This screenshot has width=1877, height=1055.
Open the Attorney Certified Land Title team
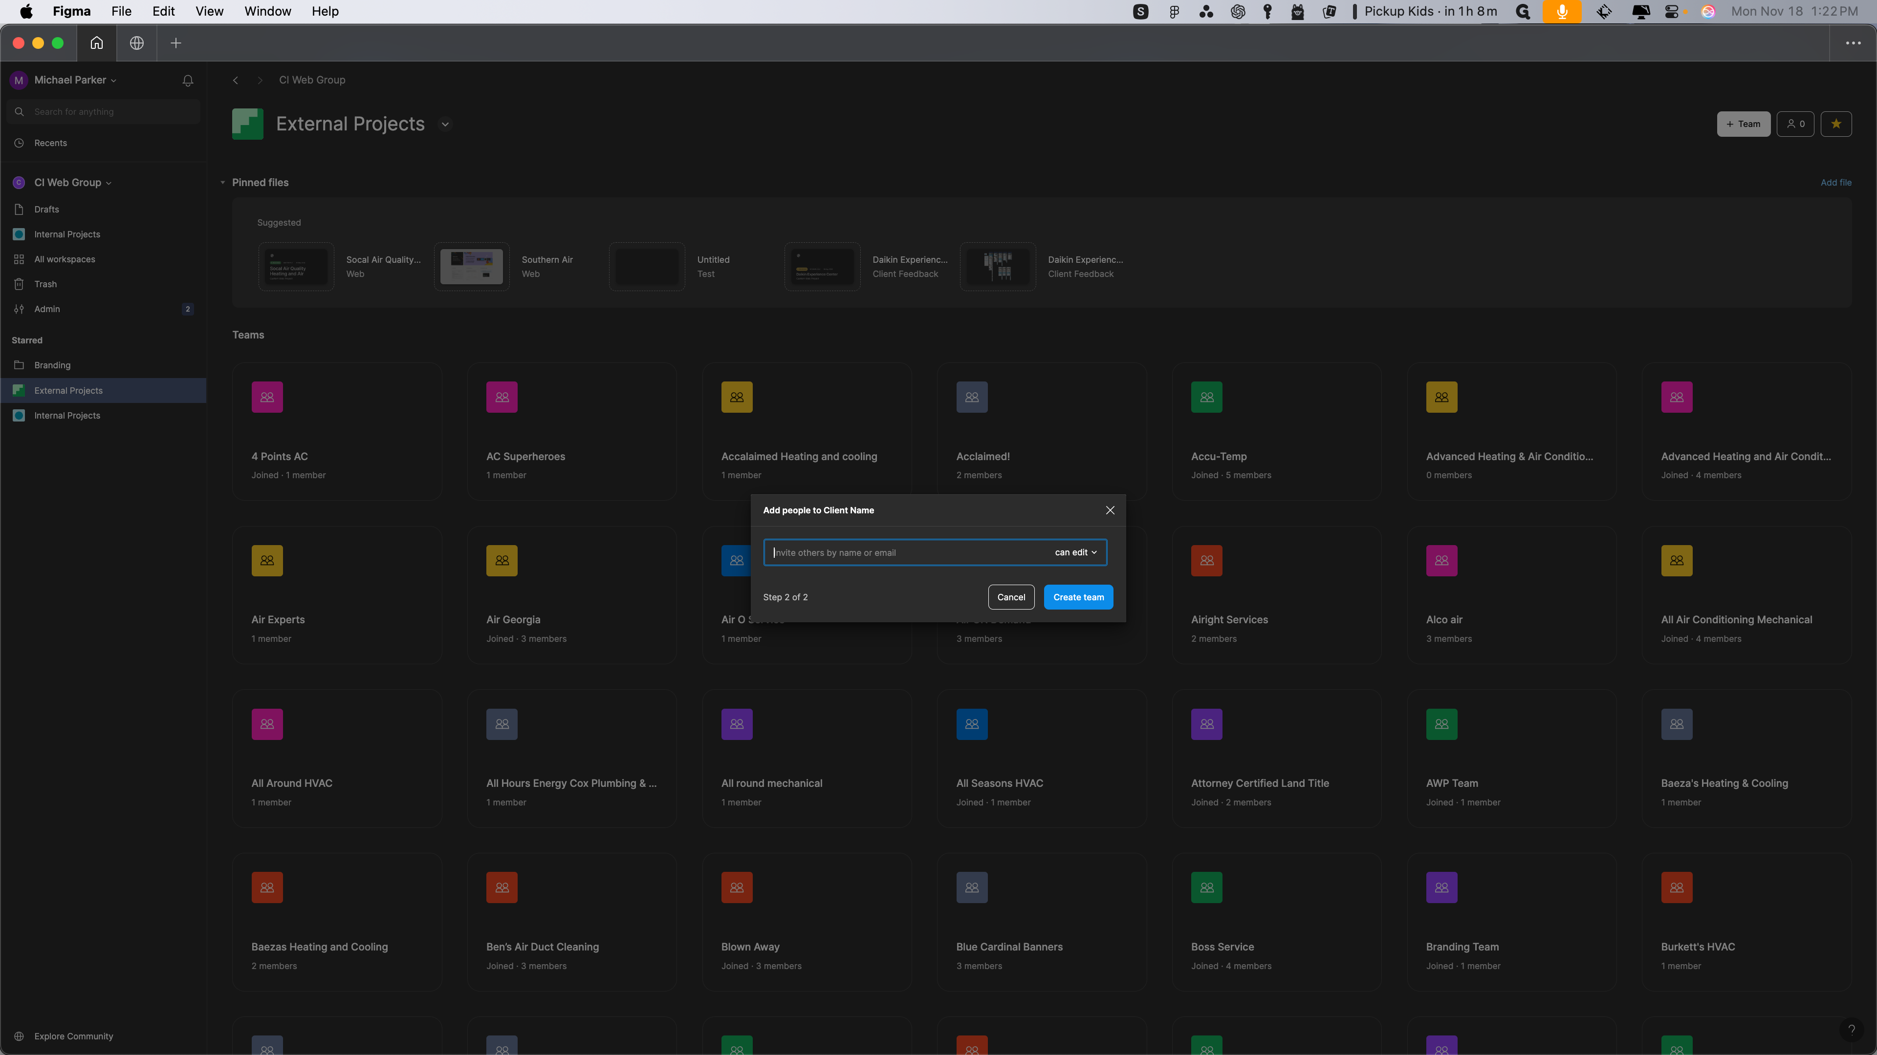click(1277, 759)
